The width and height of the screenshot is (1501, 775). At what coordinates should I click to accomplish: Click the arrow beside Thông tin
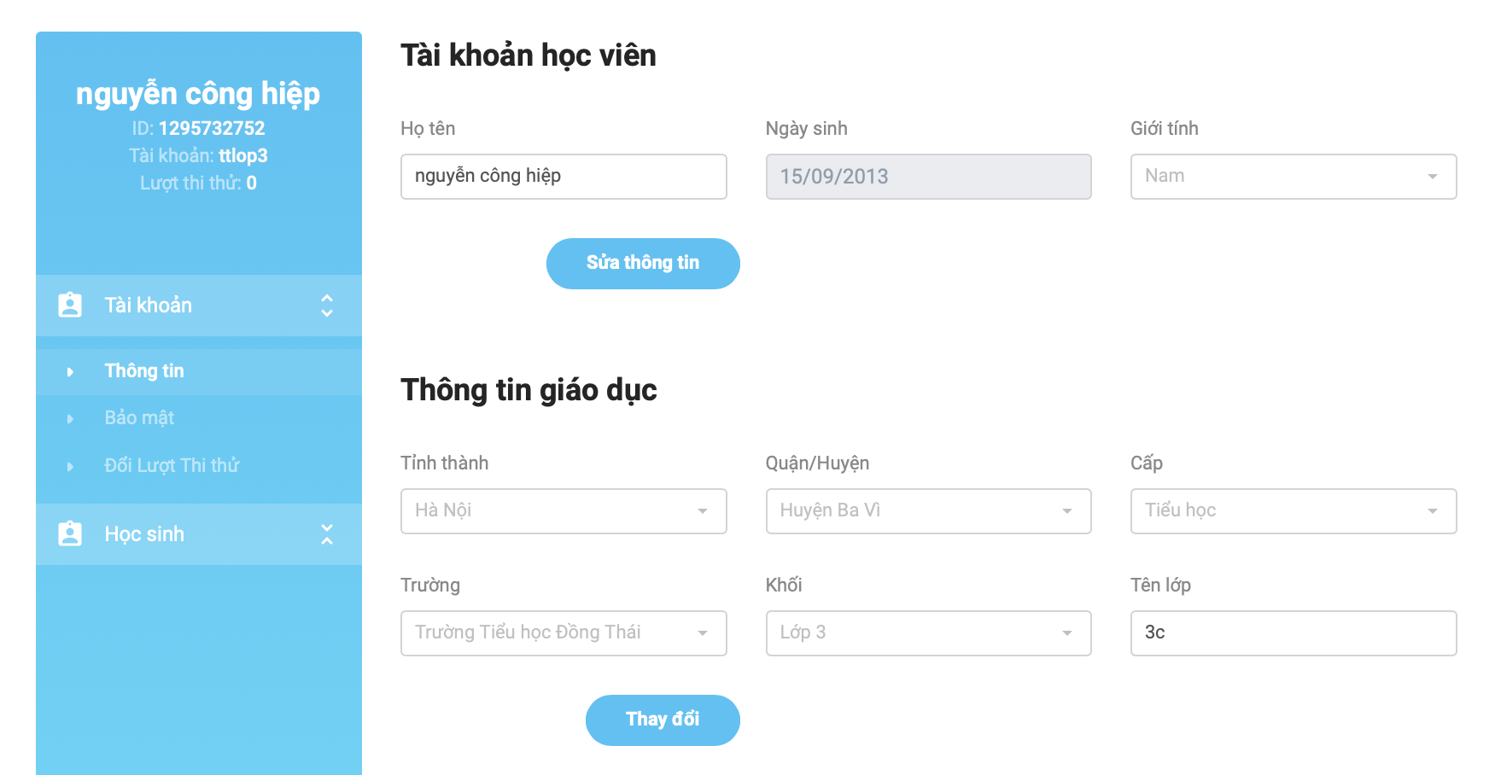pyautogui.click(x=70, y=372)
